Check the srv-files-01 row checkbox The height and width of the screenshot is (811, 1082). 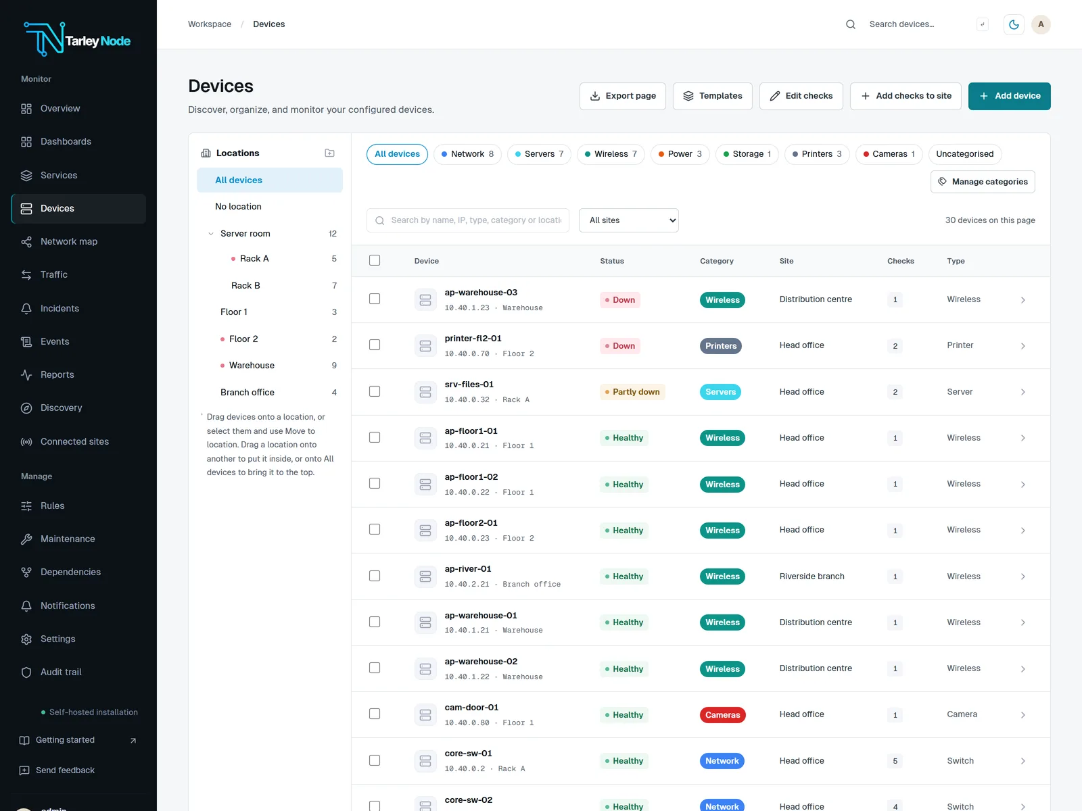[375, 391]
